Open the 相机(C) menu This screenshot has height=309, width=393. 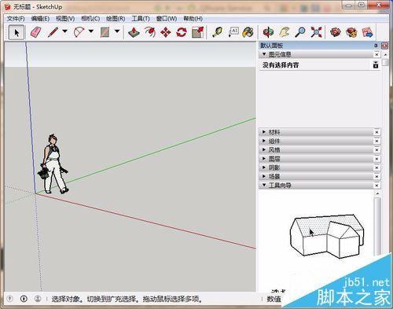(x=90, y=19)
